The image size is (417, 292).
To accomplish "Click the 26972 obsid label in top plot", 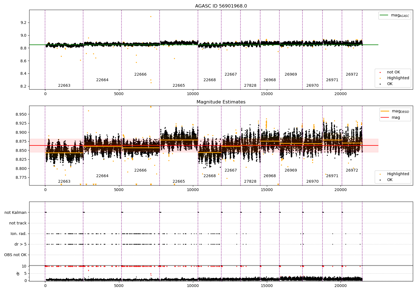I will pyautogui.click(x=352, y=75).
